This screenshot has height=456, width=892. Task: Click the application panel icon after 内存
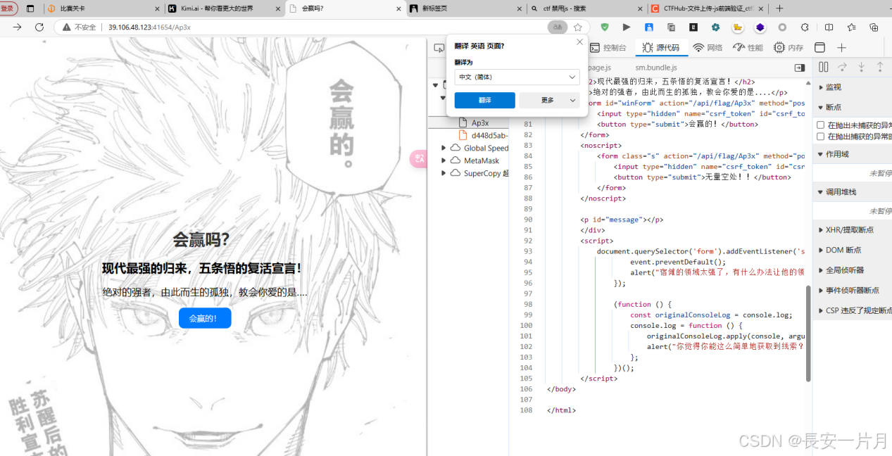click(819, 48)
